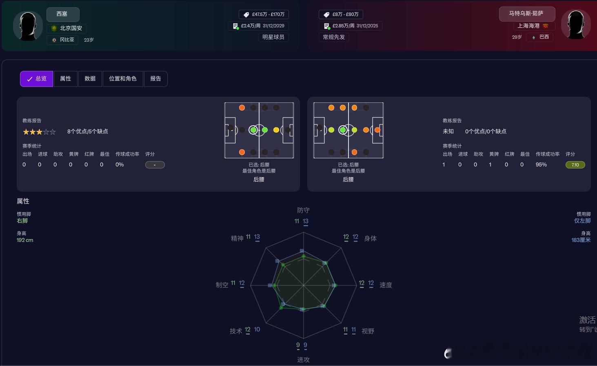Select the green 后腰 position dot on left pitch
Viewport: 597px width, 366px height.
pos(253,130)
